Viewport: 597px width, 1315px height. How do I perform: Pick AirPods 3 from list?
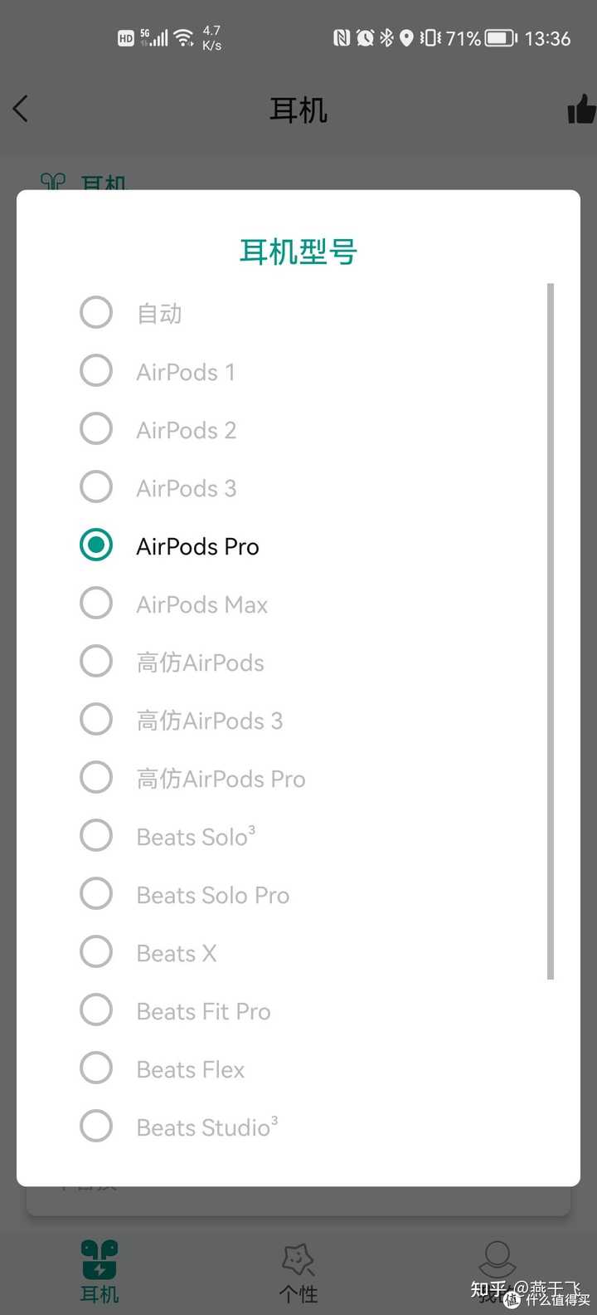tap(96, 487)
